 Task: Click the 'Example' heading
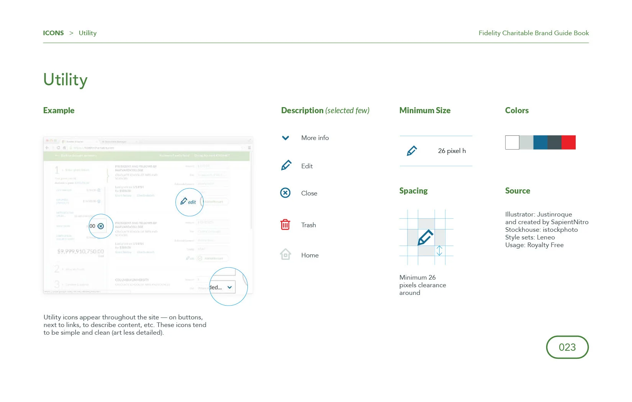(59, 110)
